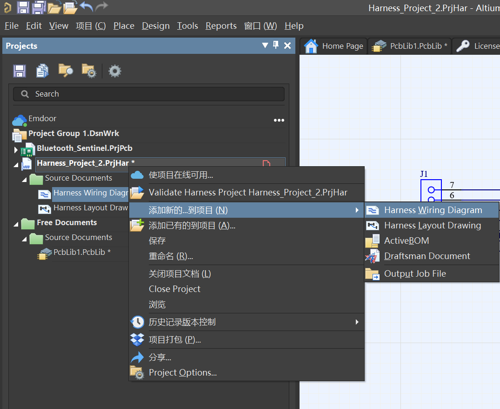Click the compile documents icon in Projects panel
Image resolution: width=500 pixels, height=409 pixels.
pyautogui.click(x=42, y=71)
